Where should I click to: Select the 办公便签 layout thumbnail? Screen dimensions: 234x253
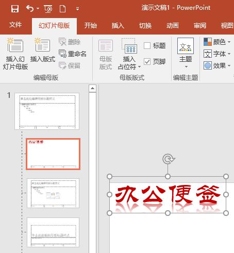(53, 154)
